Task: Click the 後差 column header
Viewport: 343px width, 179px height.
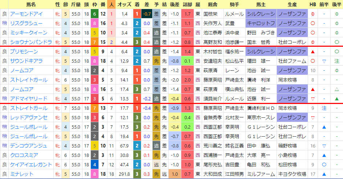Action: point(174,4)
